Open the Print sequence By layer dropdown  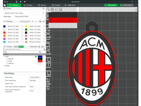point(34,80)
